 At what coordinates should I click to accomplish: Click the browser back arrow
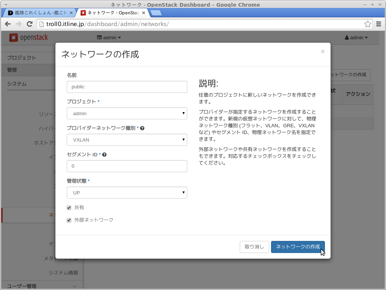(x=8, y=24)
